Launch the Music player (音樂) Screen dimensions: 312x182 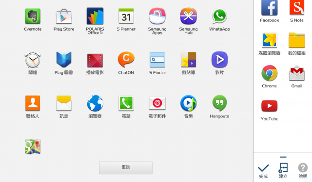(x=189, y=103)
